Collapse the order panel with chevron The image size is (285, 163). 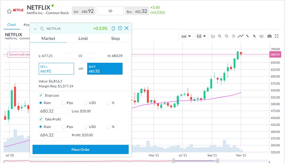click(x=35, y=29)
